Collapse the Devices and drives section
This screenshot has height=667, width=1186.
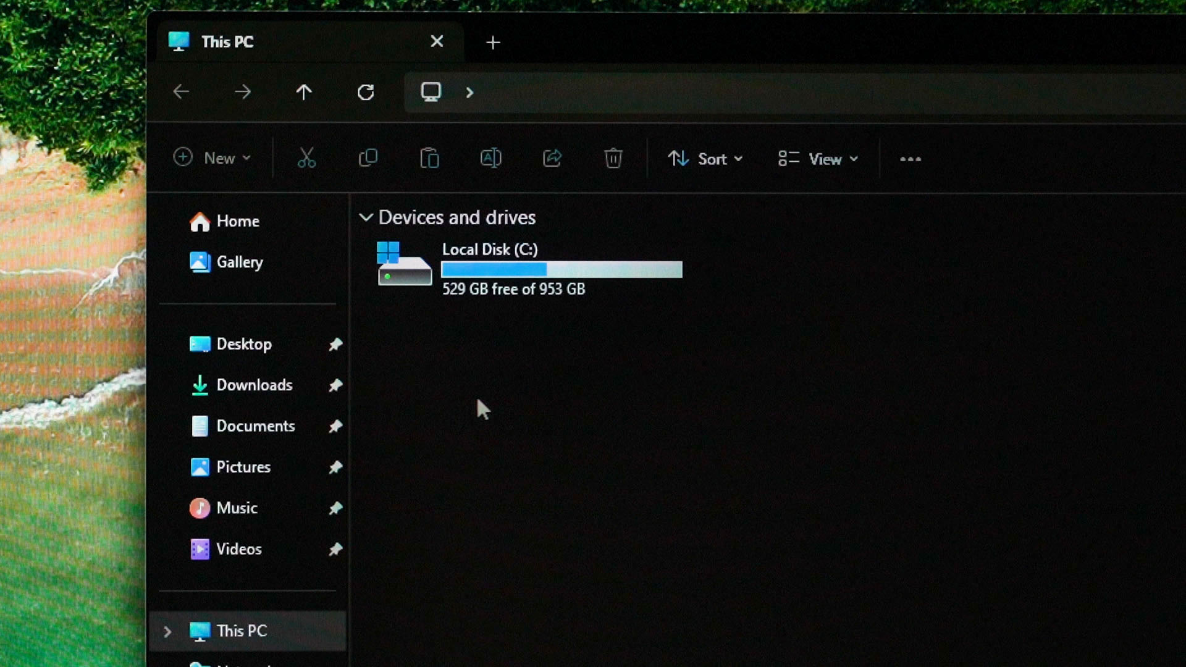coord(366,217)
